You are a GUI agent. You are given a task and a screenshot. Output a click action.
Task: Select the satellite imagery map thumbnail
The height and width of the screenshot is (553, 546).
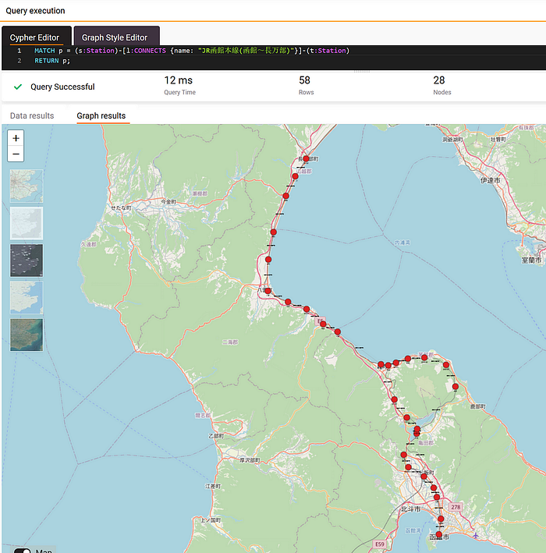coord(27,335)
